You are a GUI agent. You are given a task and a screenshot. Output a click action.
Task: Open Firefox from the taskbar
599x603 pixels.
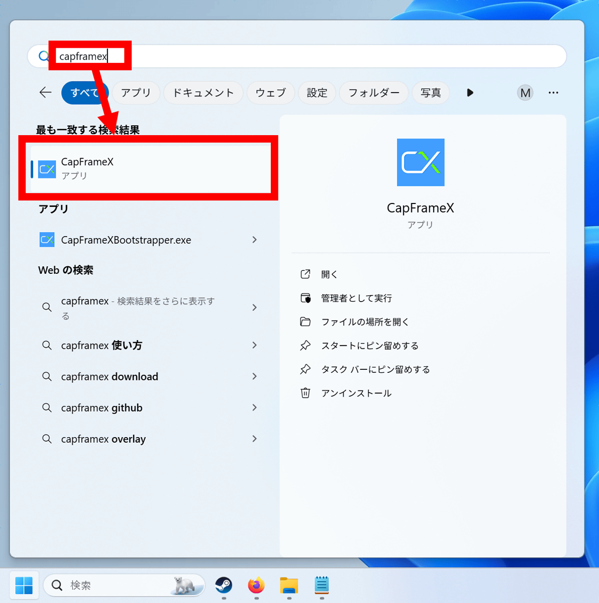256,585
